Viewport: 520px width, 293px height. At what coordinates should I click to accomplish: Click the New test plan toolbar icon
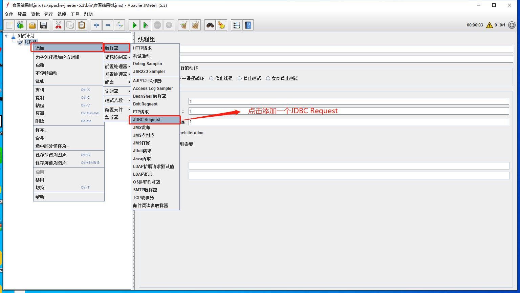pyautogui.click(x=9, y=25)
